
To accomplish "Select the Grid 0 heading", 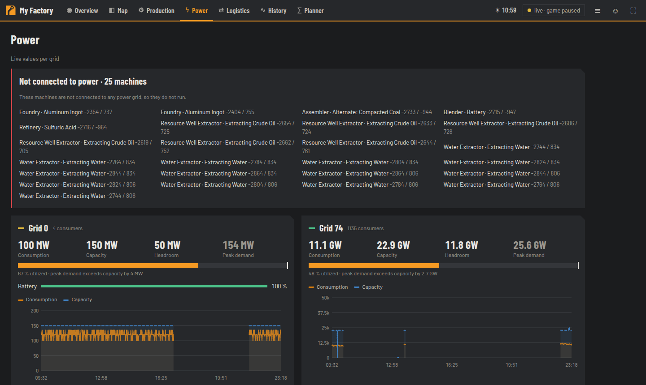I will [x=38, y=228].
